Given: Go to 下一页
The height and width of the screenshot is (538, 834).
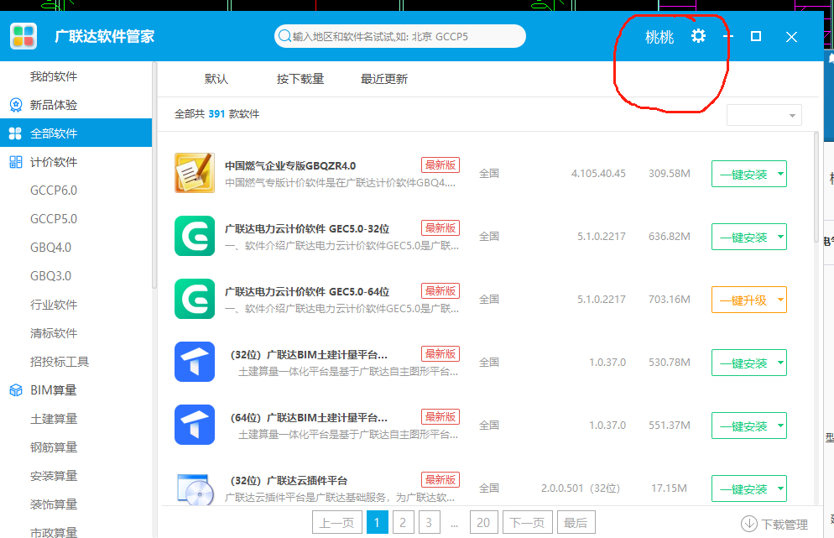Looking at the screenshot, I should click(x=527, y=523).
